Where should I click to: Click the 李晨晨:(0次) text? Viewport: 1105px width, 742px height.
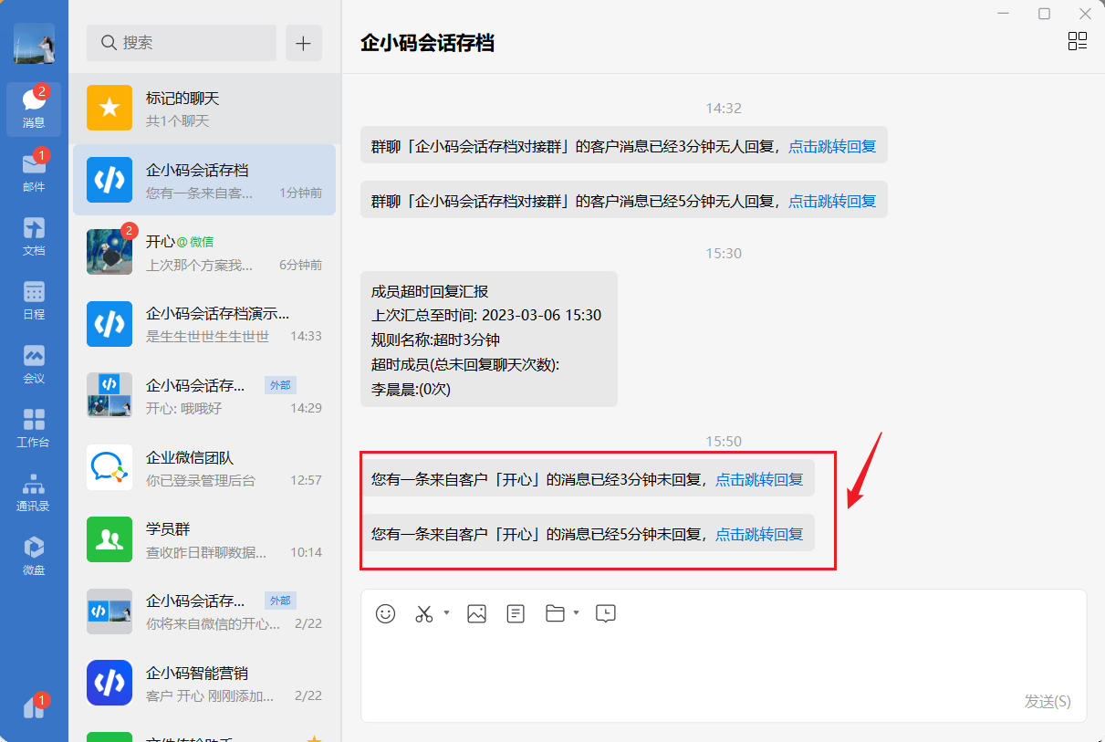pyautogui.click(x=411, y=389)
